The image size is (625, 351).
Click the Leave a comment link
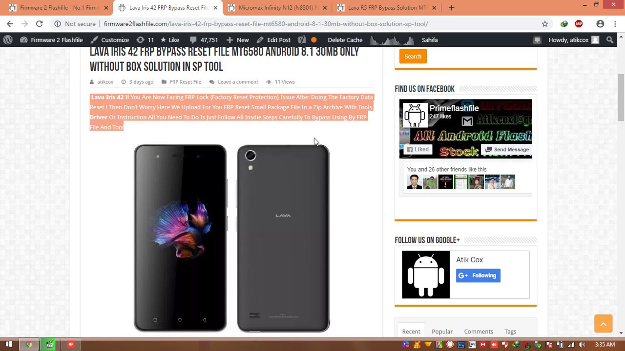pos(238,82)
